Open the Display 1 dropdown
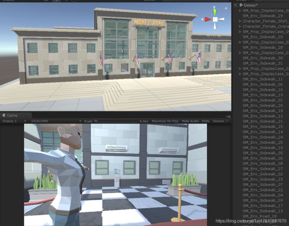 tap(14, 121)
